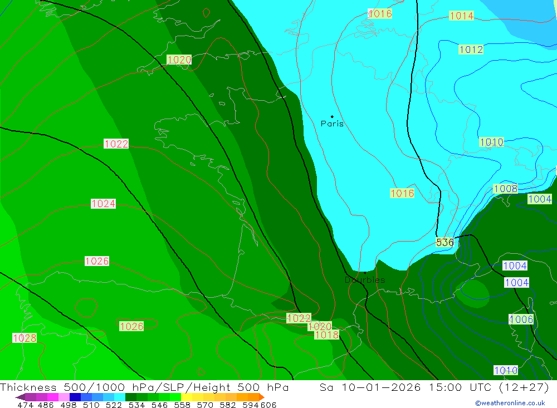This screenshot has width=557, height=408.
Task: Click the 1026 label with white background
Action: point(96,262)
